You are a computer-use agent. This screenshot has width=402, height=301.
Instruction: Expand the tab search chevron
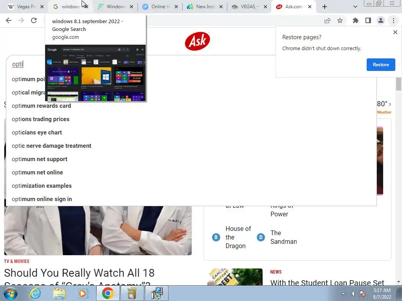pyautogui.click(x=355, y=7)
